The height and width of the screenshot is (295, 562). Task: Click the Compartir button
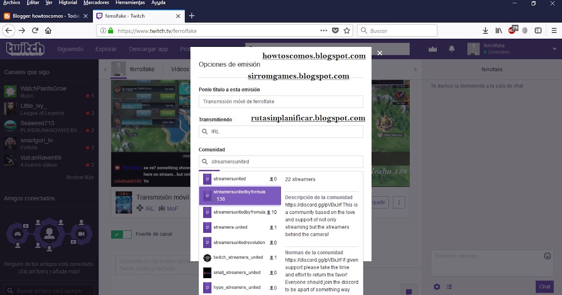[380, 202]
